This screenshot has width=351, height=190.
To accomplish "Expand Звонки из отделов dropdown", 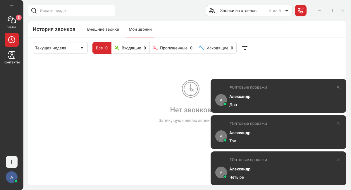I will pos(249,11).
